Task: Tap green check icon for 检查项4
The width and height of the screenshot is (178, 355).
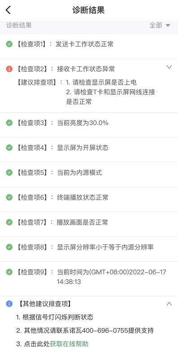Action: 9,148
